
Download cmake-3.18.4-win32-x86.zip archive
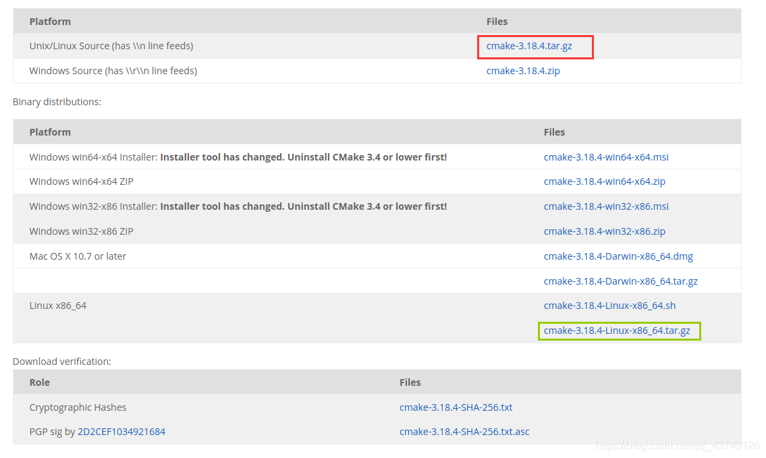pos(605,231)
